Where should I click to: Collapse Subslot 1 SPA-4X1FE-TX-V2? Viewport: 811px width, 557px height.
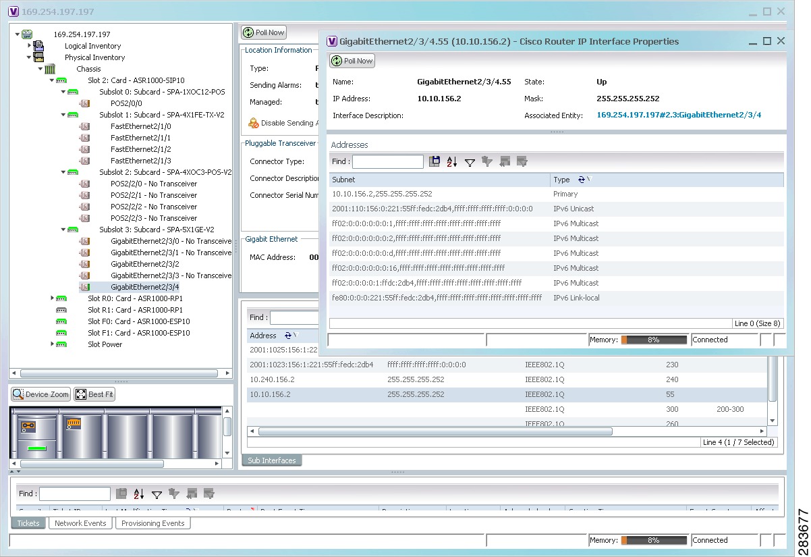(63, 115)
